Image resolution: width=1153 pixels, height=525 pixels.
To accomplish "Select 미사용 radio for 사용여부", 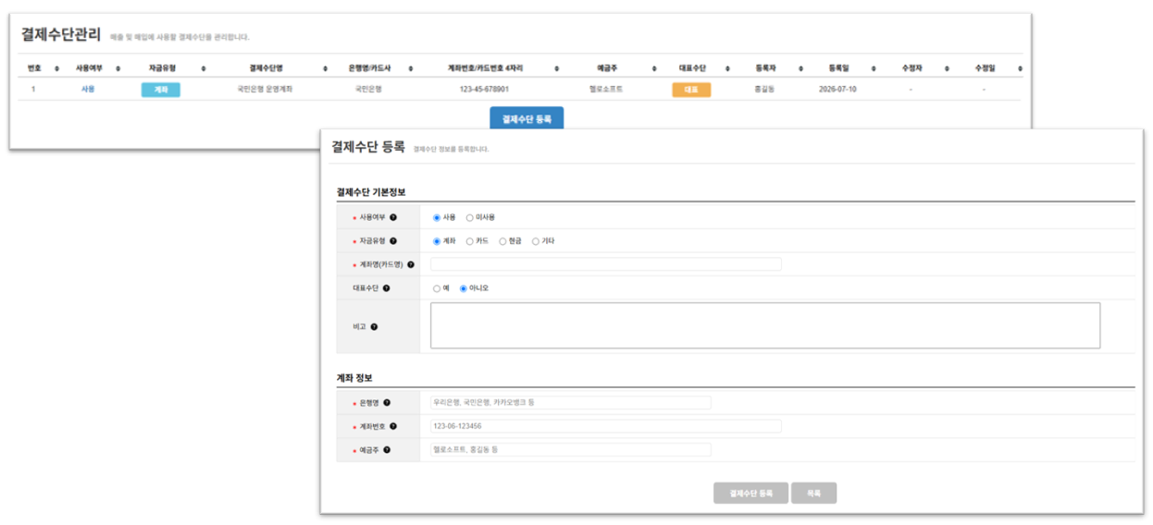I will pyautogui.click(x=470, y=217).
